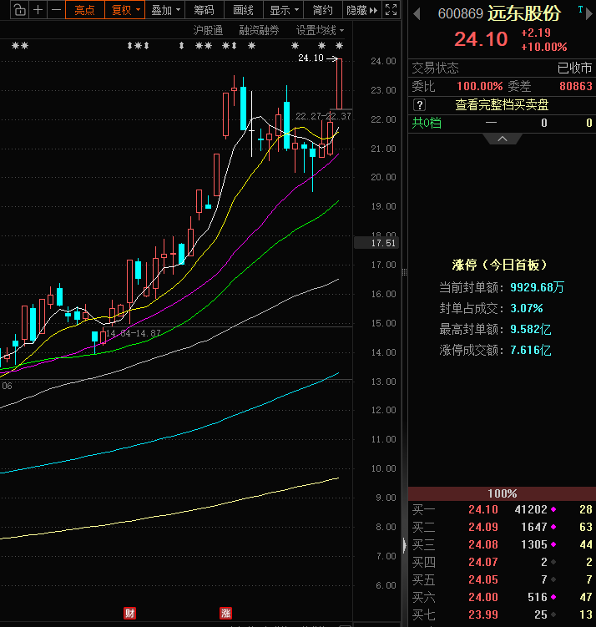Click the 100% buy ratio bar

pyautogui.click(x=502, y=493)
